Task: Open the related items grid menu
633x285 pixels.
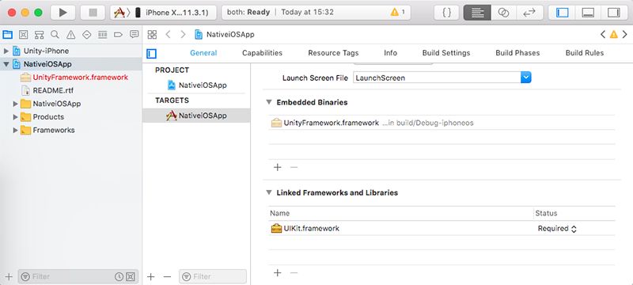Action: pyautogui.click(x=152, y=34)
